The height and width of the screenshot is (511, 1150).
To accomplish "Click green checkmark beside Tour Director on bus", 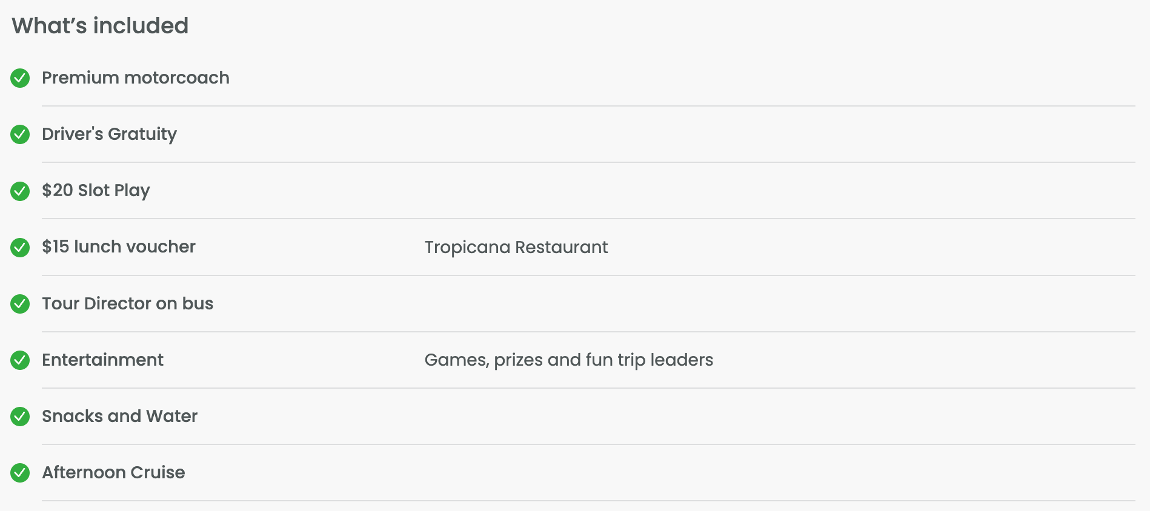I will [x=20, y=304].
